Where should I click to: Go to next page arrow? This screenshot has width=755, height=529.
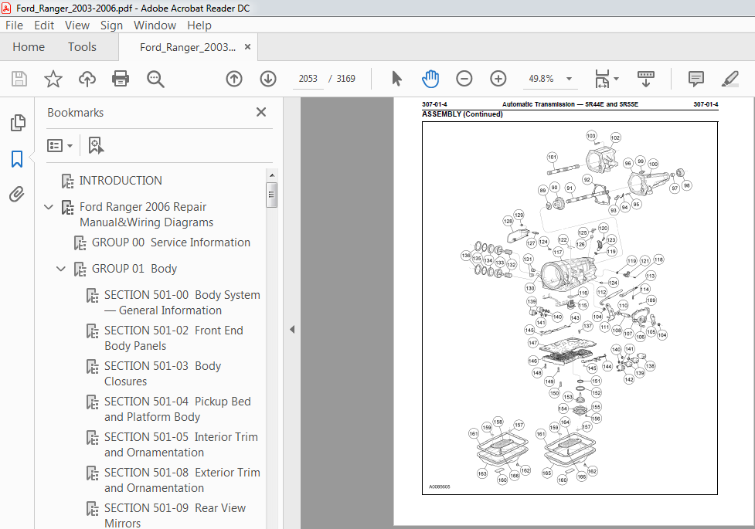click(x=267, y=79)
